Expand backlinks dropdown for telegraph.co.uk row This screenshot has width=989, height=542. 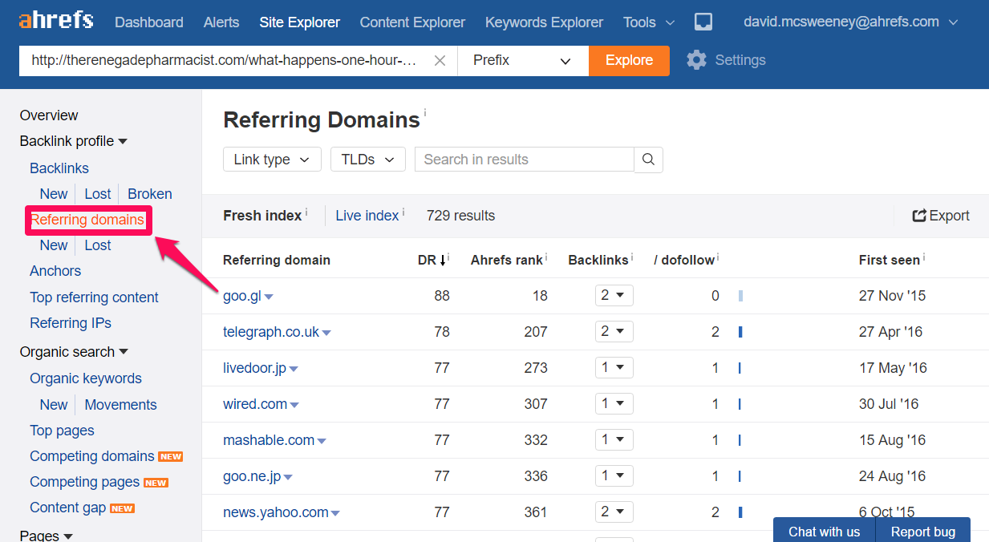point(614,331)
